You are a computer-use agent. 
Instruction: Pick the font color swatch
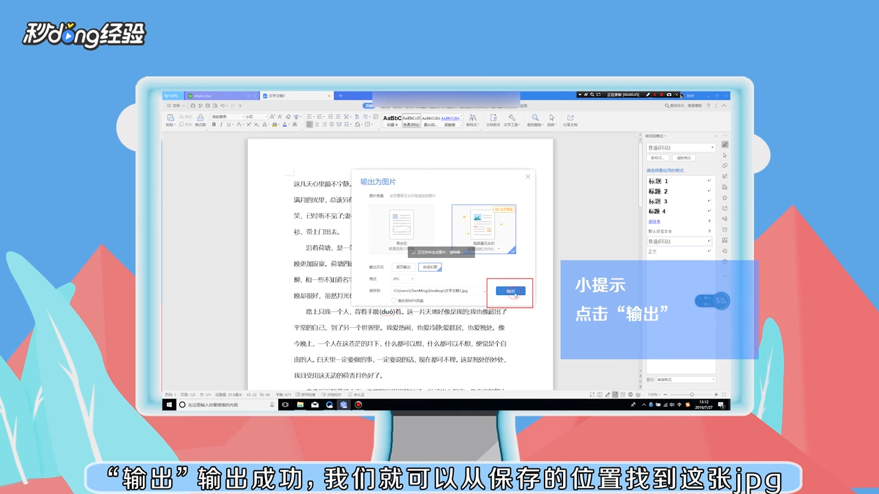coord(285,124)
